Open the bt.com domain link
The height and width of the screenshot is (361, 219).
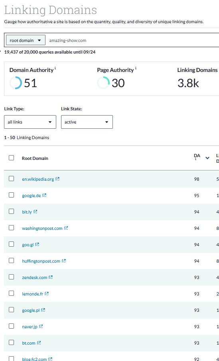coord(29,343)
